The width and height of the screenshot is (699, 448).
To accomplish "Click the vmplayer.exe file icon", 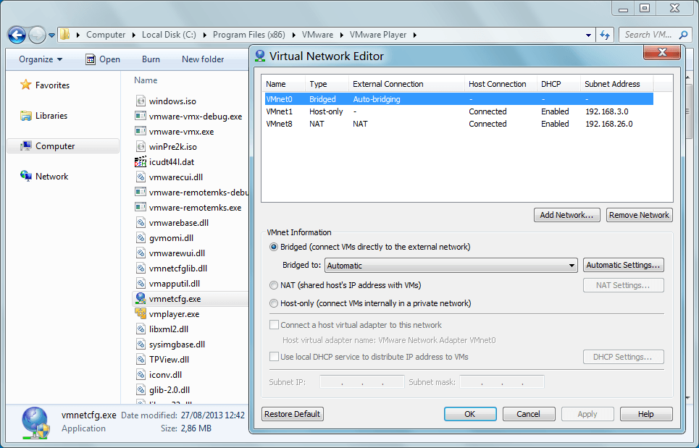I will (141, 314).
